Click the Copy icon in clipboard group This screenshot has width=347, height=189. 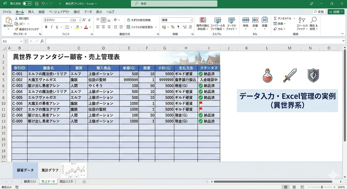(16, 24)
